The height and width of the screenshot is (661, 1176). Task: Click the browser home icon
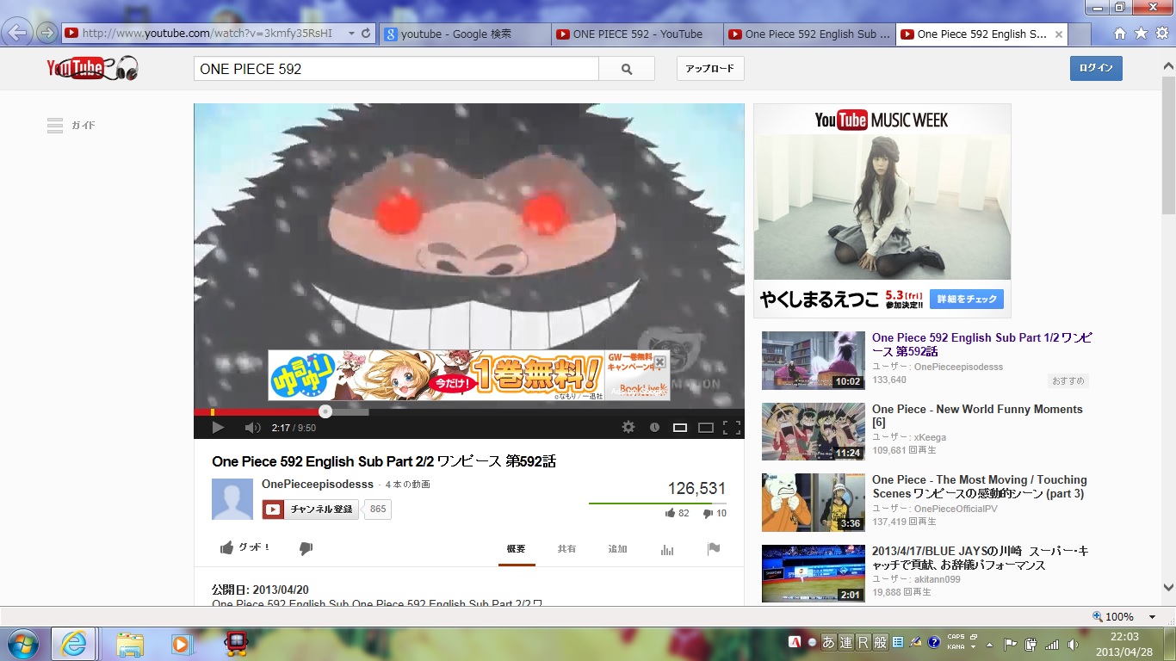1120,34
